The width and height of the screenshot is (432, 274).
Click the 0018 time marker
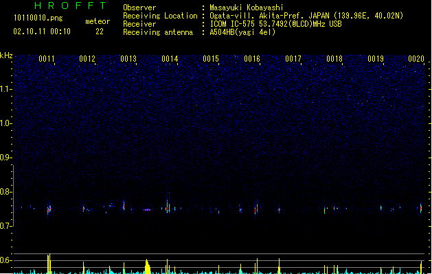click(334, 59)
